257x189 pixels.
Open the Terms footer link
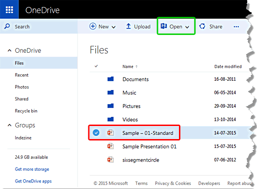(141, 183)
